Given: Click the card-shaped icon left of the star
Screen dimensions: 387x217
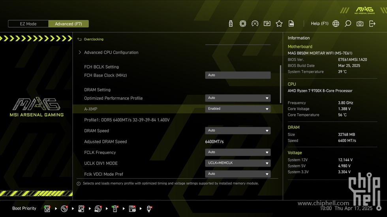Looking at the screenshot, I should (267, 24).
